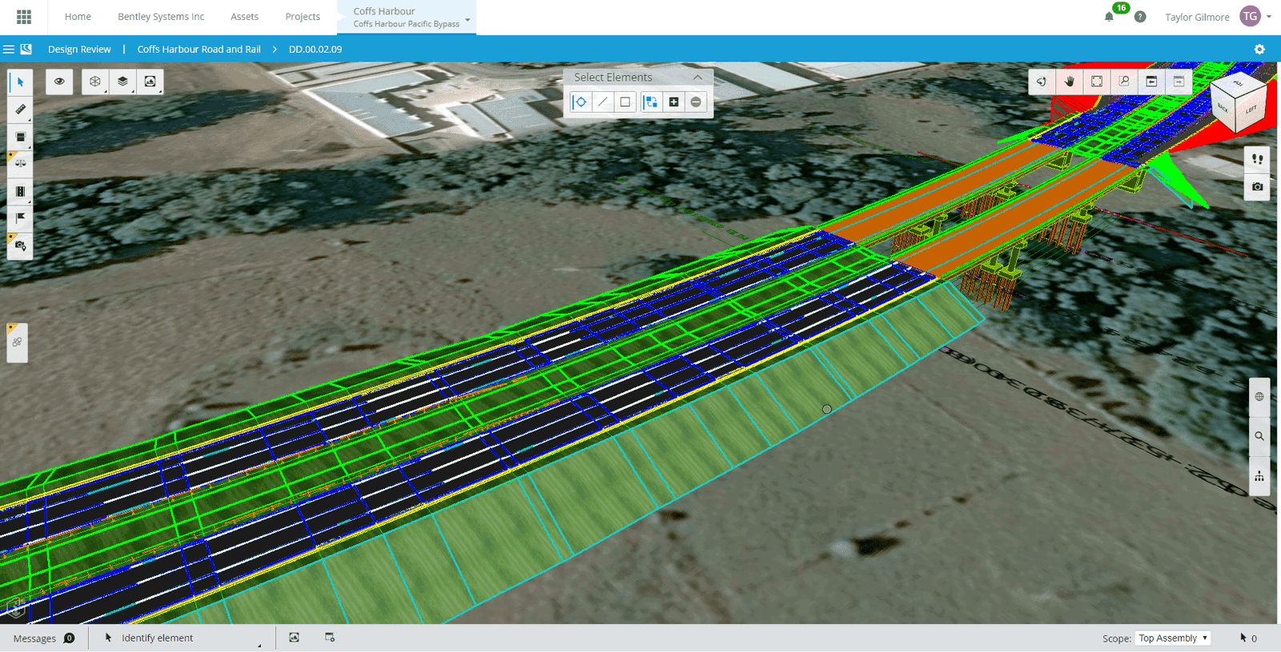Screen dimensions: 1281x652
Task: Open the Scope Top Assembly dropdown
Action: (1173, 638)
